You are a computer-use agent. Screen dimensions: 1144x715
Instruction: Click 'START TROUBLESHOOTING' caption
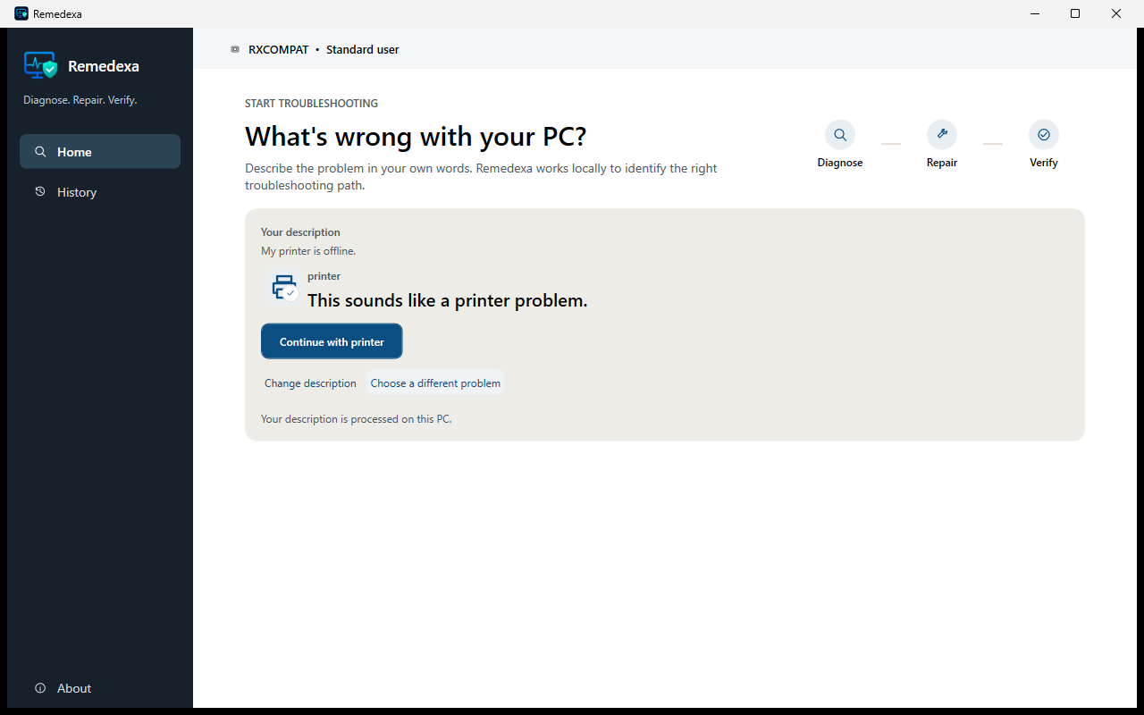coord(311,104)
